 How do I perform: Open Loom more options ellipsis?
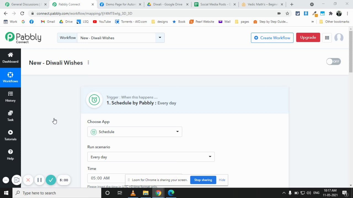point(6,180)
